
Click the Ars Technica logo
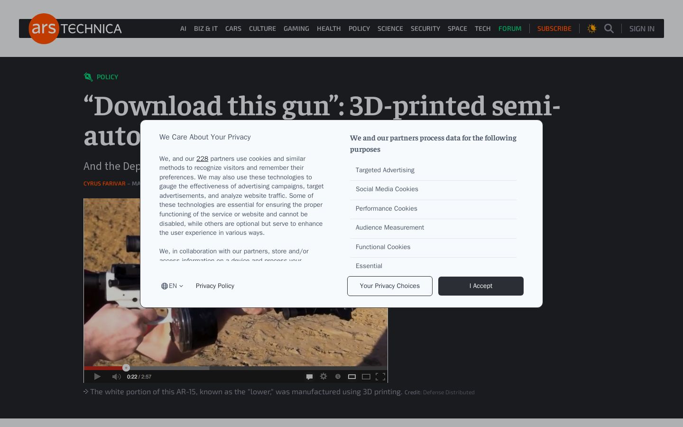coord(75,28)
